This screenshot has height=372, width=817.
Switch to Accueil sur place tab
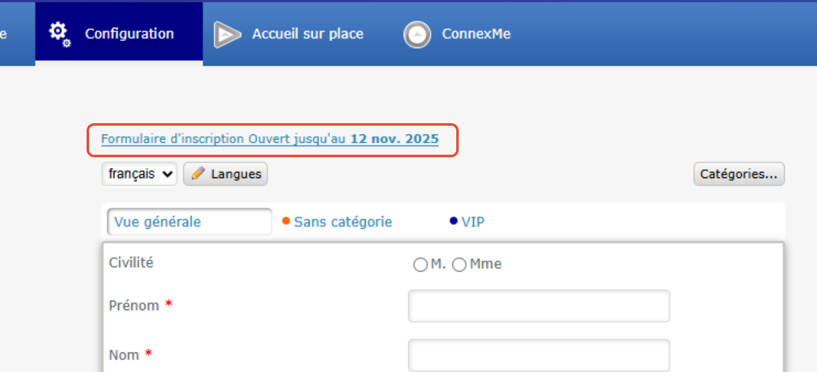pyautogui.click(x=289, y=34)
